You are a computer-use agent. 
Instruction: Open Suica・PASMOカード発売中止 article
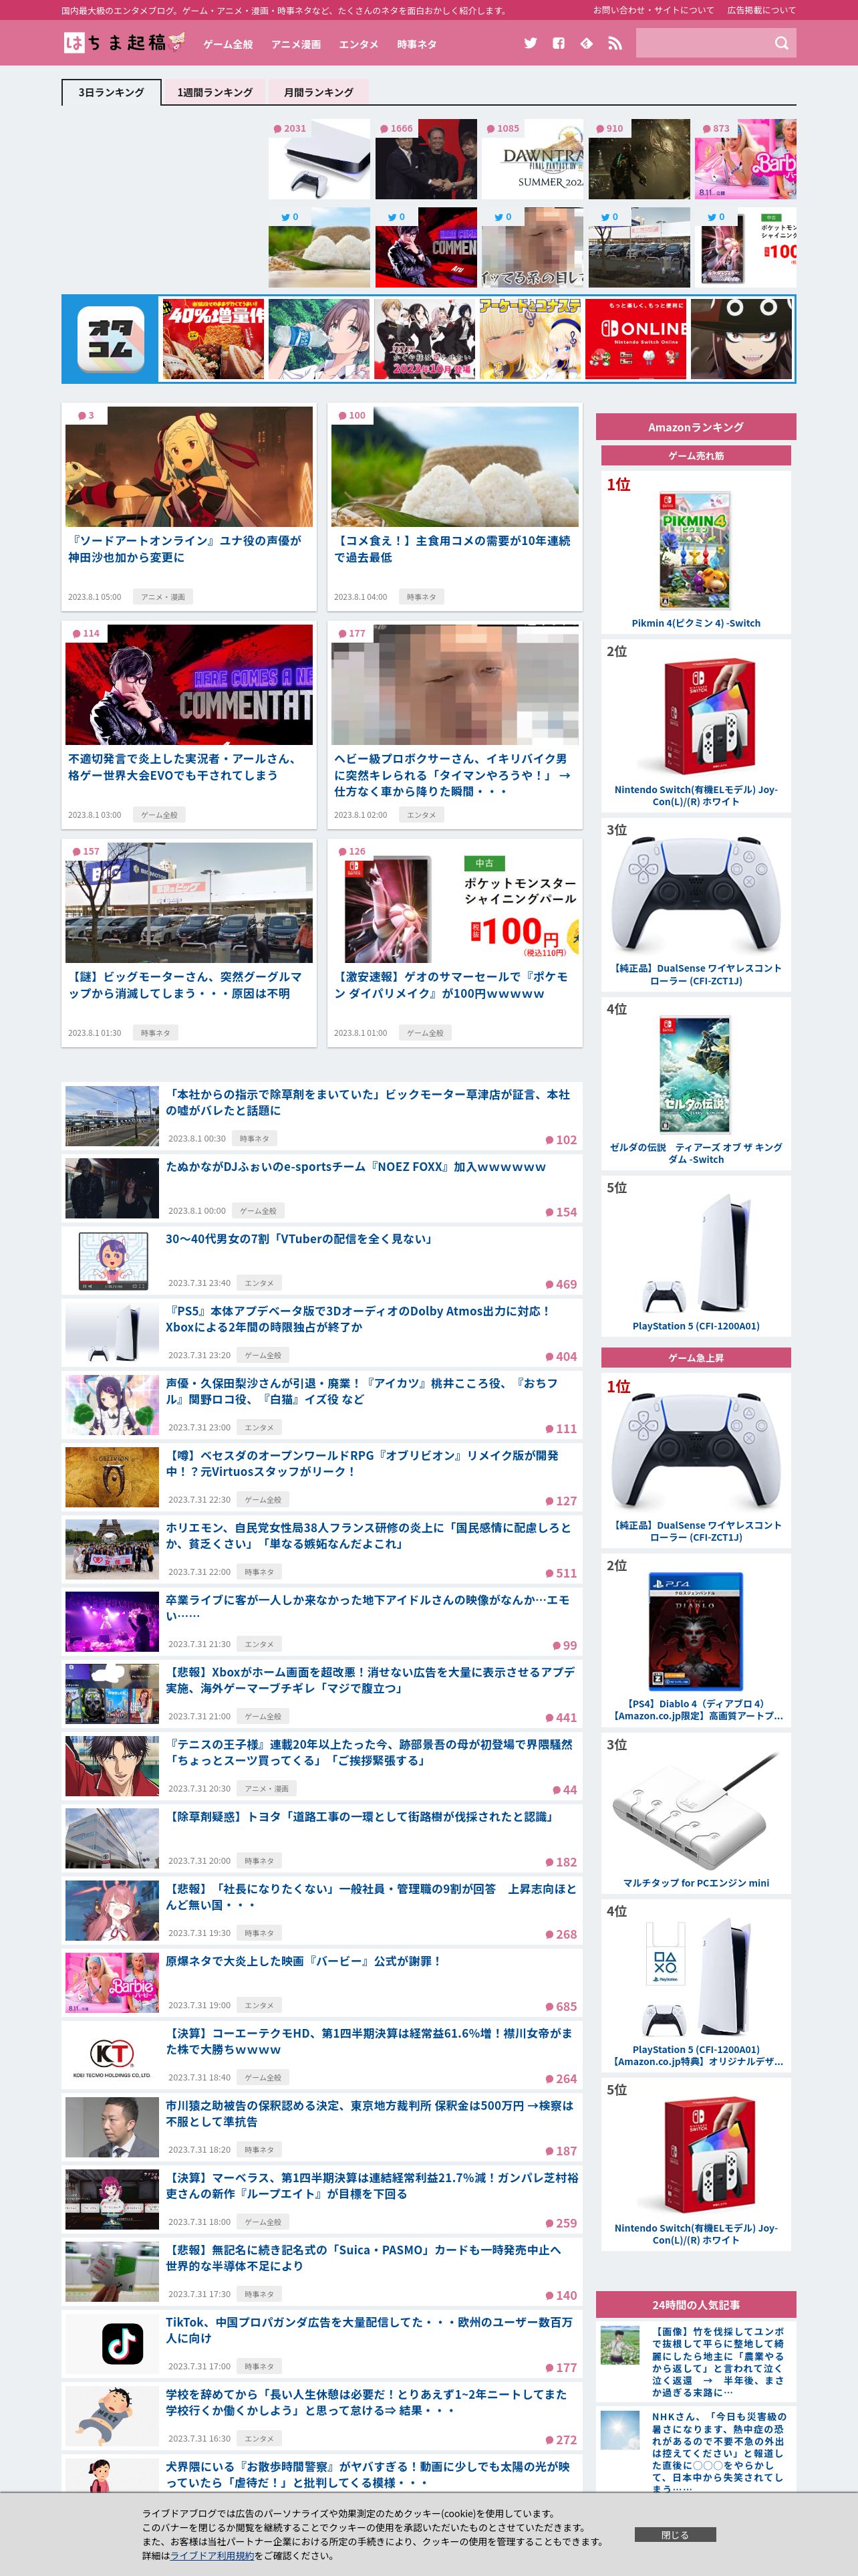pos(364,2258)
